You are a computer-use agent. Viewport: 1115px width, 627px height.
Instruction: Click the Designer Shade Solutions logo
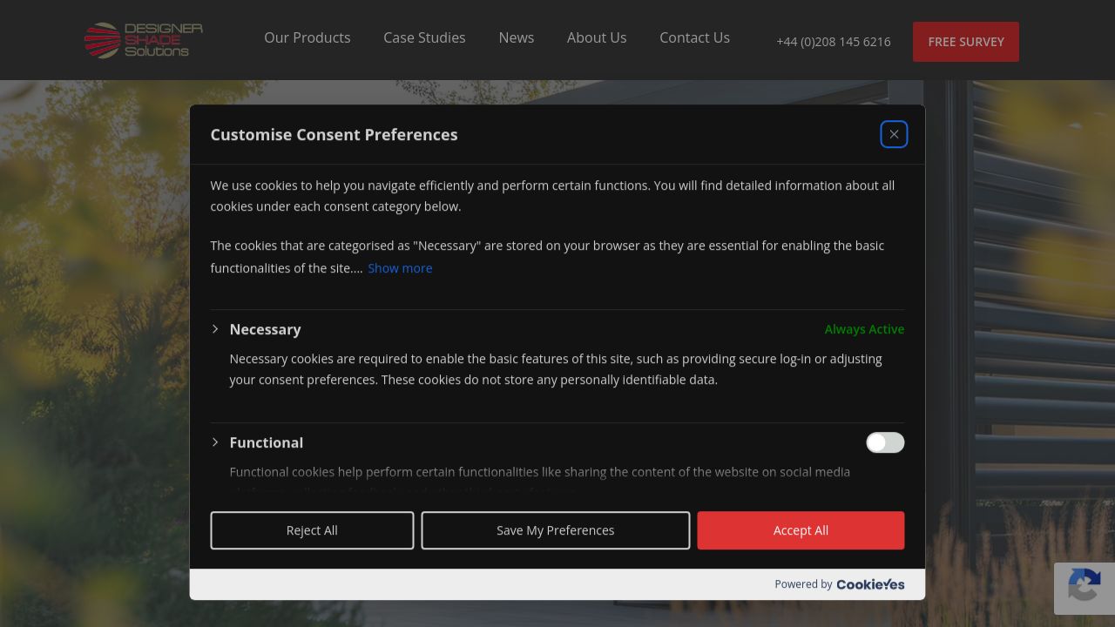144,40
